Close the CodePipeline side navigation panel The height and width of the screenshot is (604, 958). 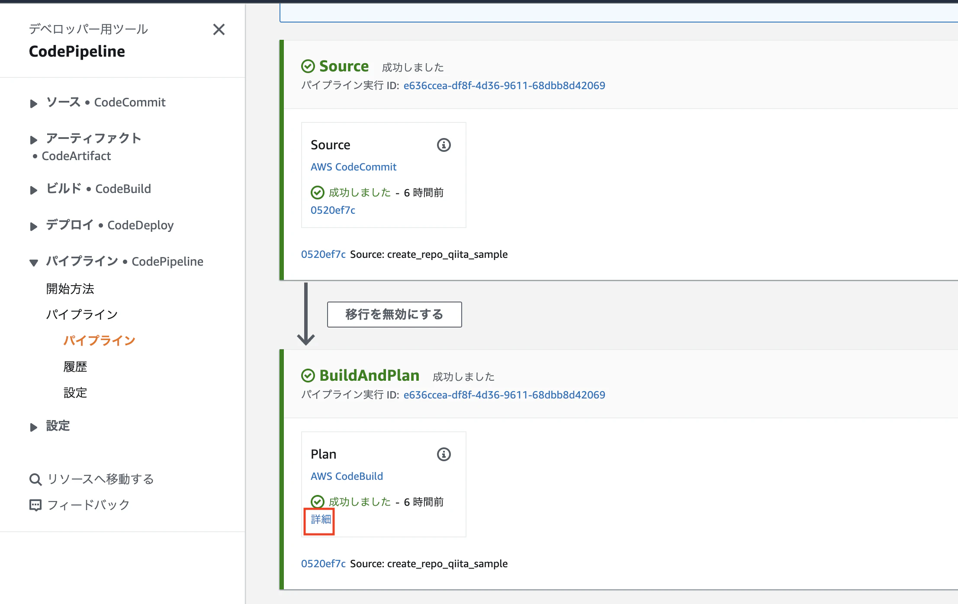pyautogui.click(x=219, y=29)
